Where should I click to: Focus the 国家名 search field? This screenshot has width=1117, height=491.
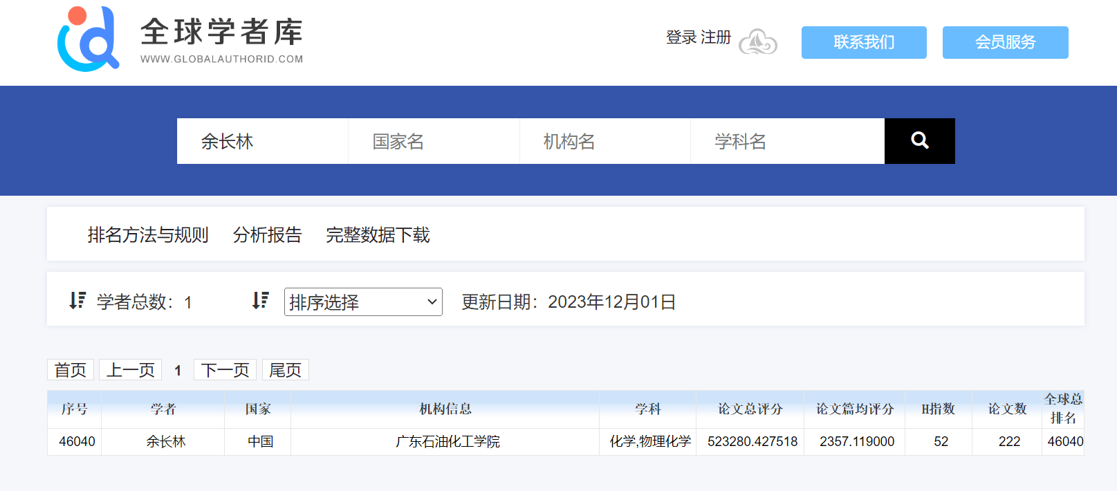click(x=434, y=141)
